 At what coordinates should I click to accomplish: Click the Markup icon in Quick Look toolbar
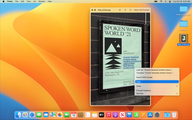click(x=120, y=10)
